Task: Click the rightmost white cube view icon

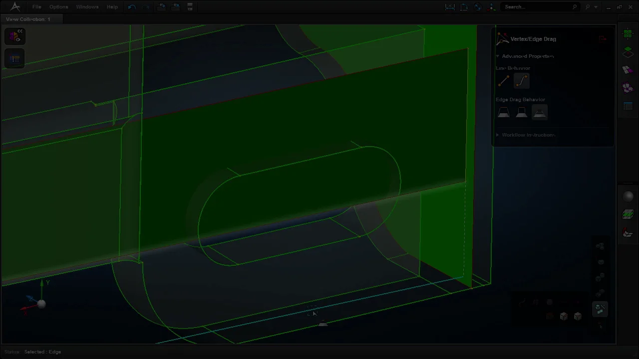Action: pyautogui.click(x=578, y=316)
